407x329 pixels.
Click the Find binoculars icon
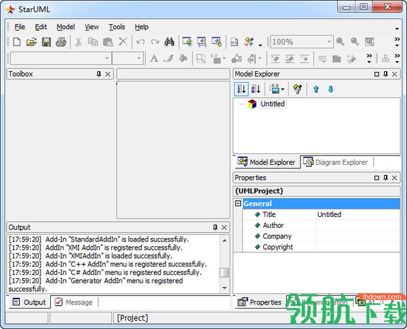(170, 42)
